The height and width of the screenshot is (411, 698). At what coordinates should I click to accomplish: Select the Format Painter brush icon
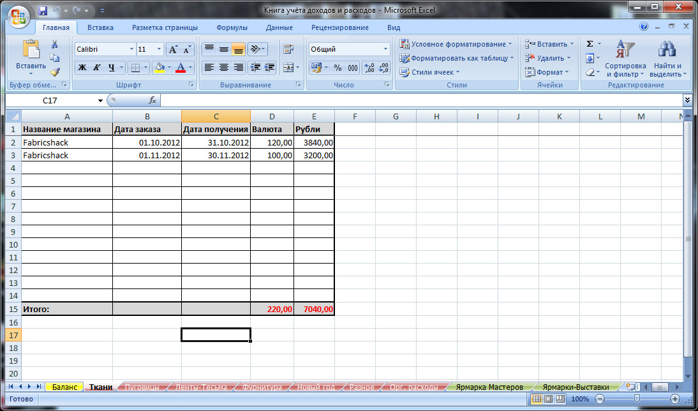[55, 72]
